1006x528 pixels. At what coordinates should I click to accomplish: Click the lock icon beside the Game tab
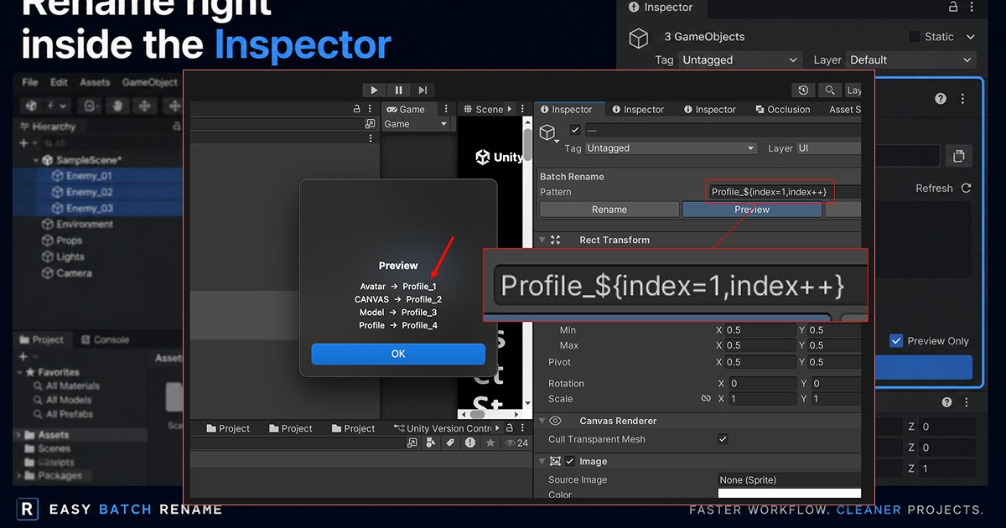(356, 110)
